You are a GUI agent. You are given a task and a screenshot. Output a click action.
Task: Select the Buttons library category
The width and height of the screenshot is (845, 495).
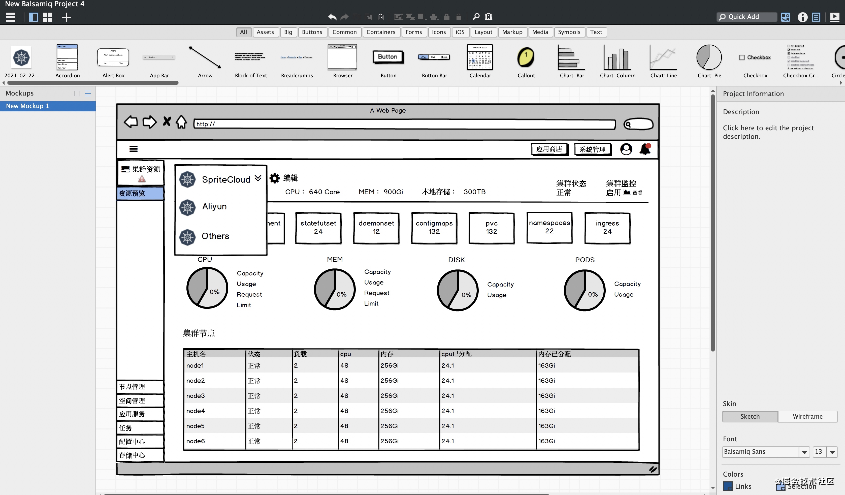pos(312,32)
